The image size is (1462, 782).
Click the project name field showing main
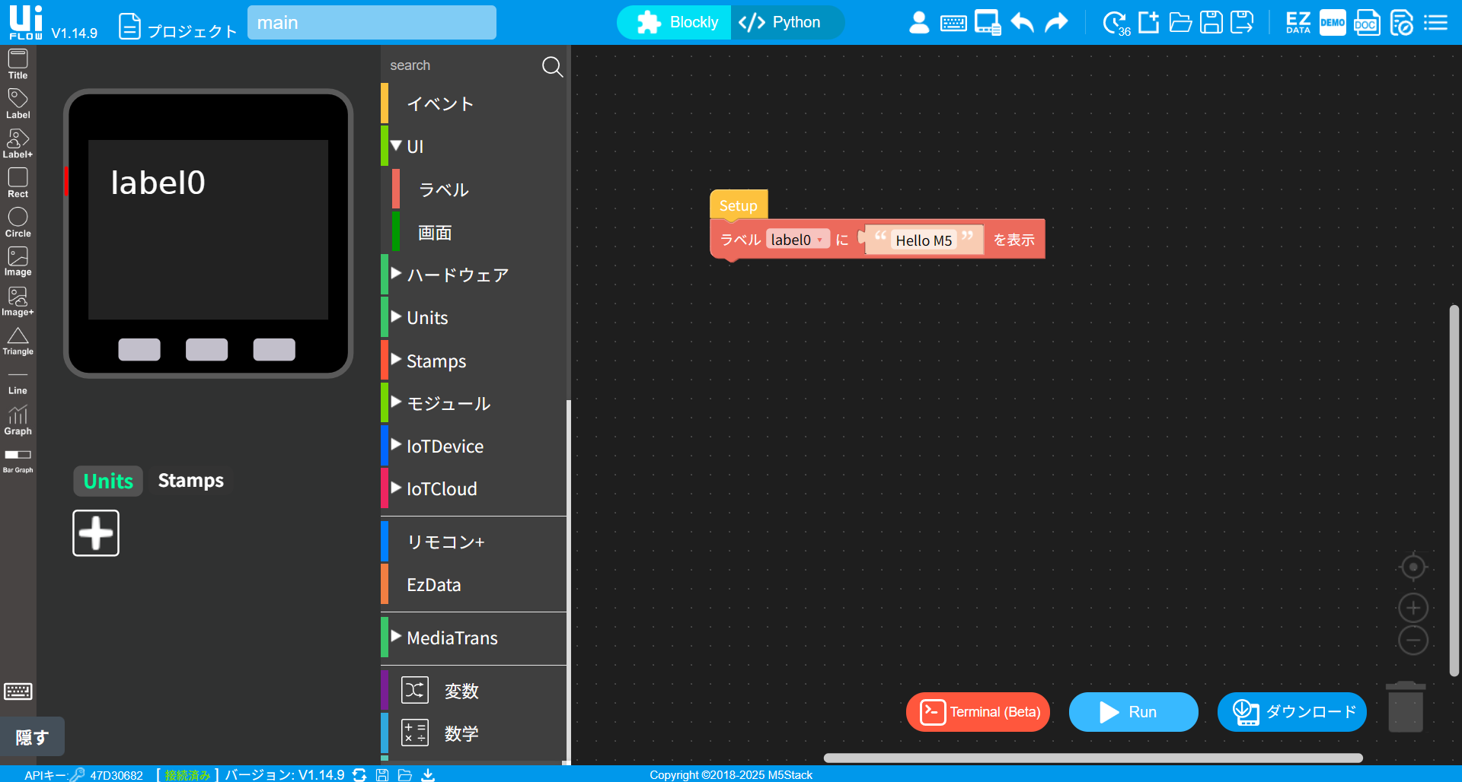(x=372, y=23)
